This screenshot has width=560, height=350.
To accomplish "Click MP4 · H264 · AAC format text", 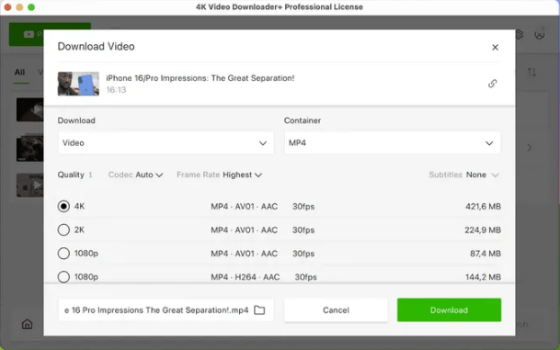I will coord(245,277).
